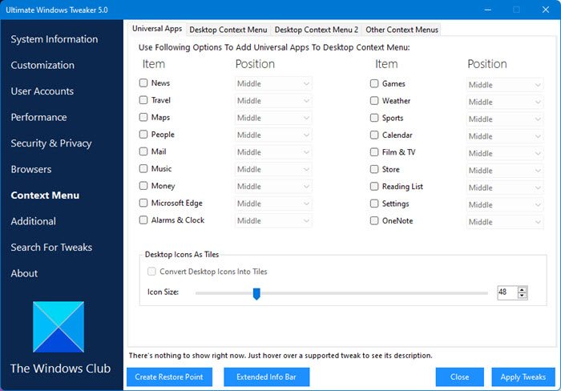
Task: Click Apply Tweaks button
Action: (523, 377)
